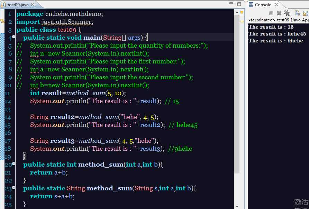Click the Console view monitor icon
This screenshot has width=309, height=209.
pos(251,4)
